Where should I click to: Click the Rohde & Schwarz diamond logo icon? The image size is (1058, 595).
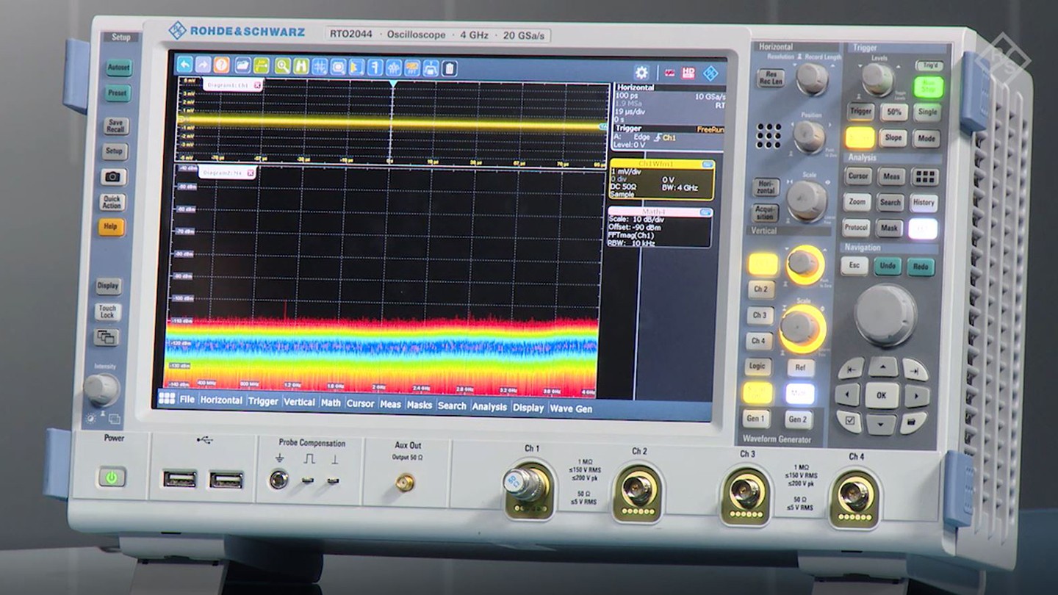pyautogui.click(x=710, y=73)
